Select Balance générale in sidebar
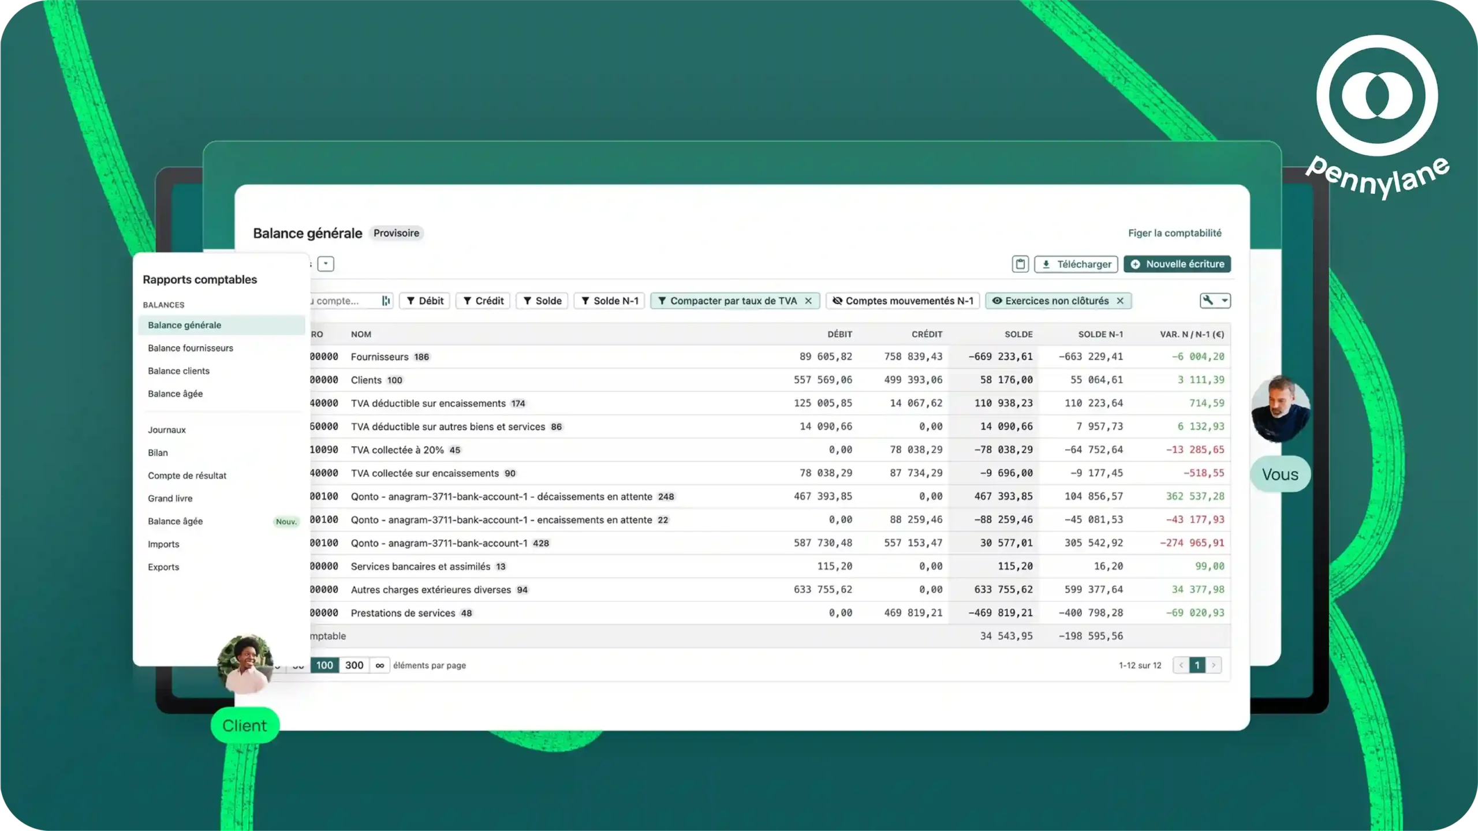This screenshot has height=831, width=1478. pyautogui.click(x=221, y=325)
